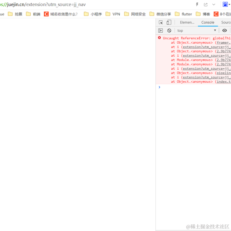This screenshot has width=231, height=231.
Task: Click the red error icon beside Uncaught ReferenceError
Action: pyautogui.click(x=159, y=38)
